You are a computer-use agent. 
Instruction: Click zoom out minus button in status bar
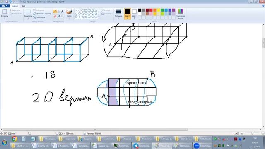242,133
